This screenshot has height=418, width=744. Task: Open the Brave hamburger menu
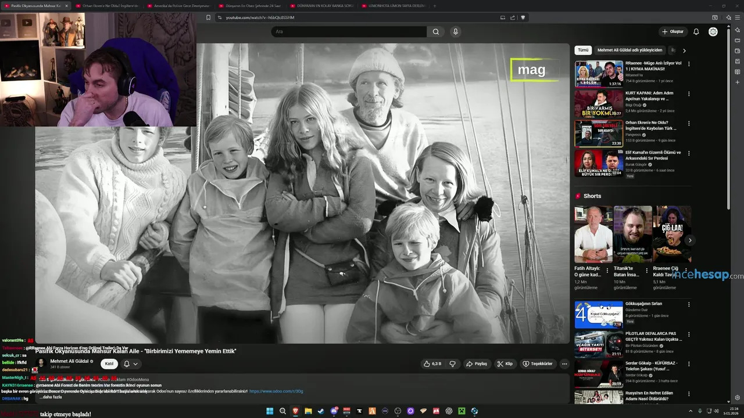click(738, 17)
